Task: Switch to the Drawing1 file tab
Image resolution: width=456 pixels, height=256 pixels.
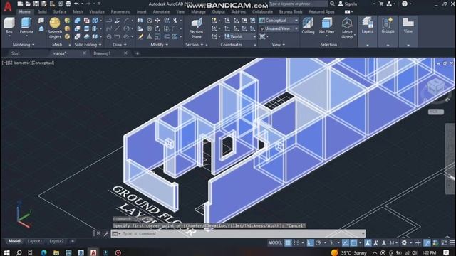Action: click(x=102, y=53)
